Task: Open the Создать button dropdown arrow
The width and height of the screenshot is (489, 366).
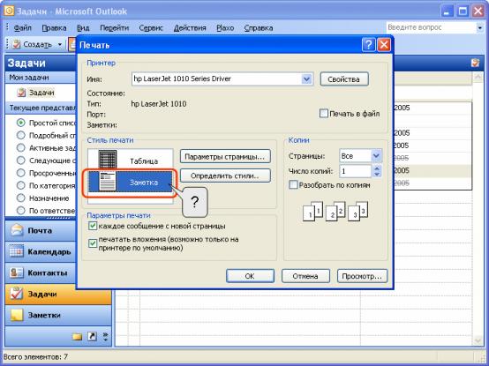Action: tap(60, 45)
